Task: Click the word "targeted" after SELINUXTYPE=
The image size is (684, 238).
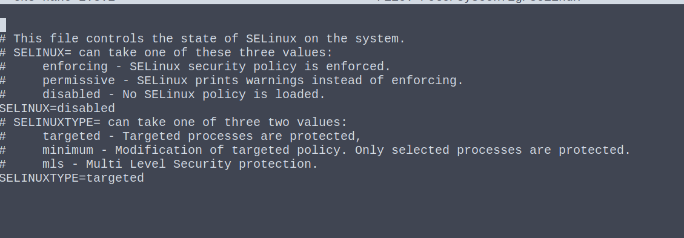Action: pos(115,178)
